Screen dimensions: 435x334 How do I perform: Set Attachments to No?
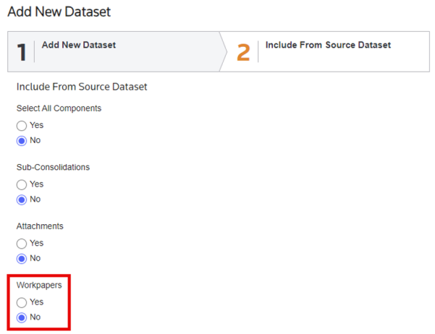pyautogui.click(x=22, y=258)
